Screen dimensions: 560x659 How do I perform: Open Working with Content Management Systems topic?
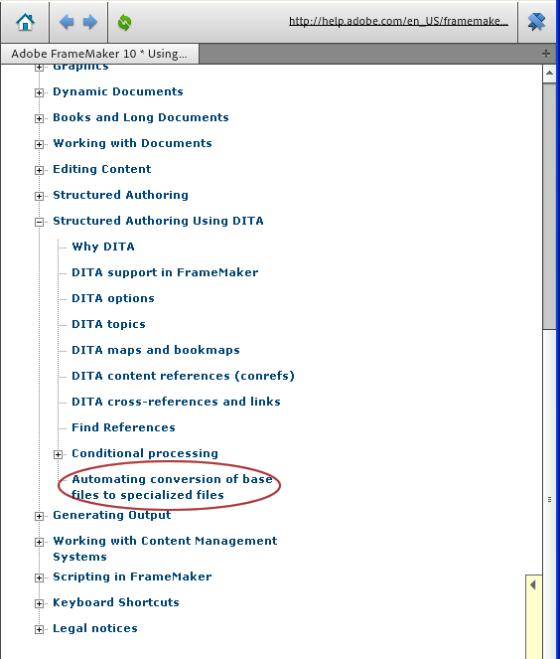pos(165,549)
